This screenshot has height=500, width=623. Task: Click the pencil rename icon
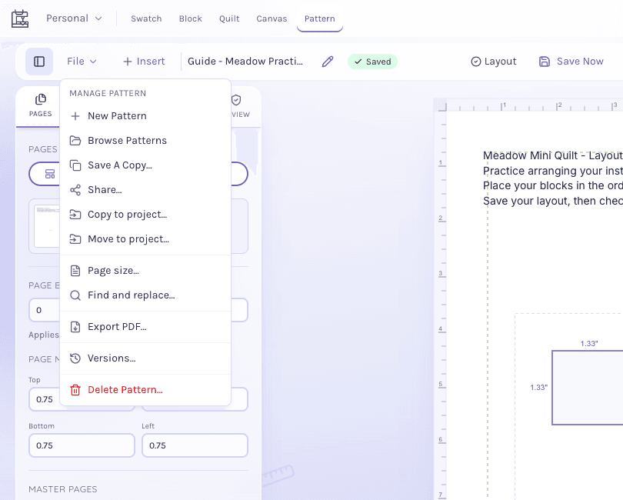(328, 62)
